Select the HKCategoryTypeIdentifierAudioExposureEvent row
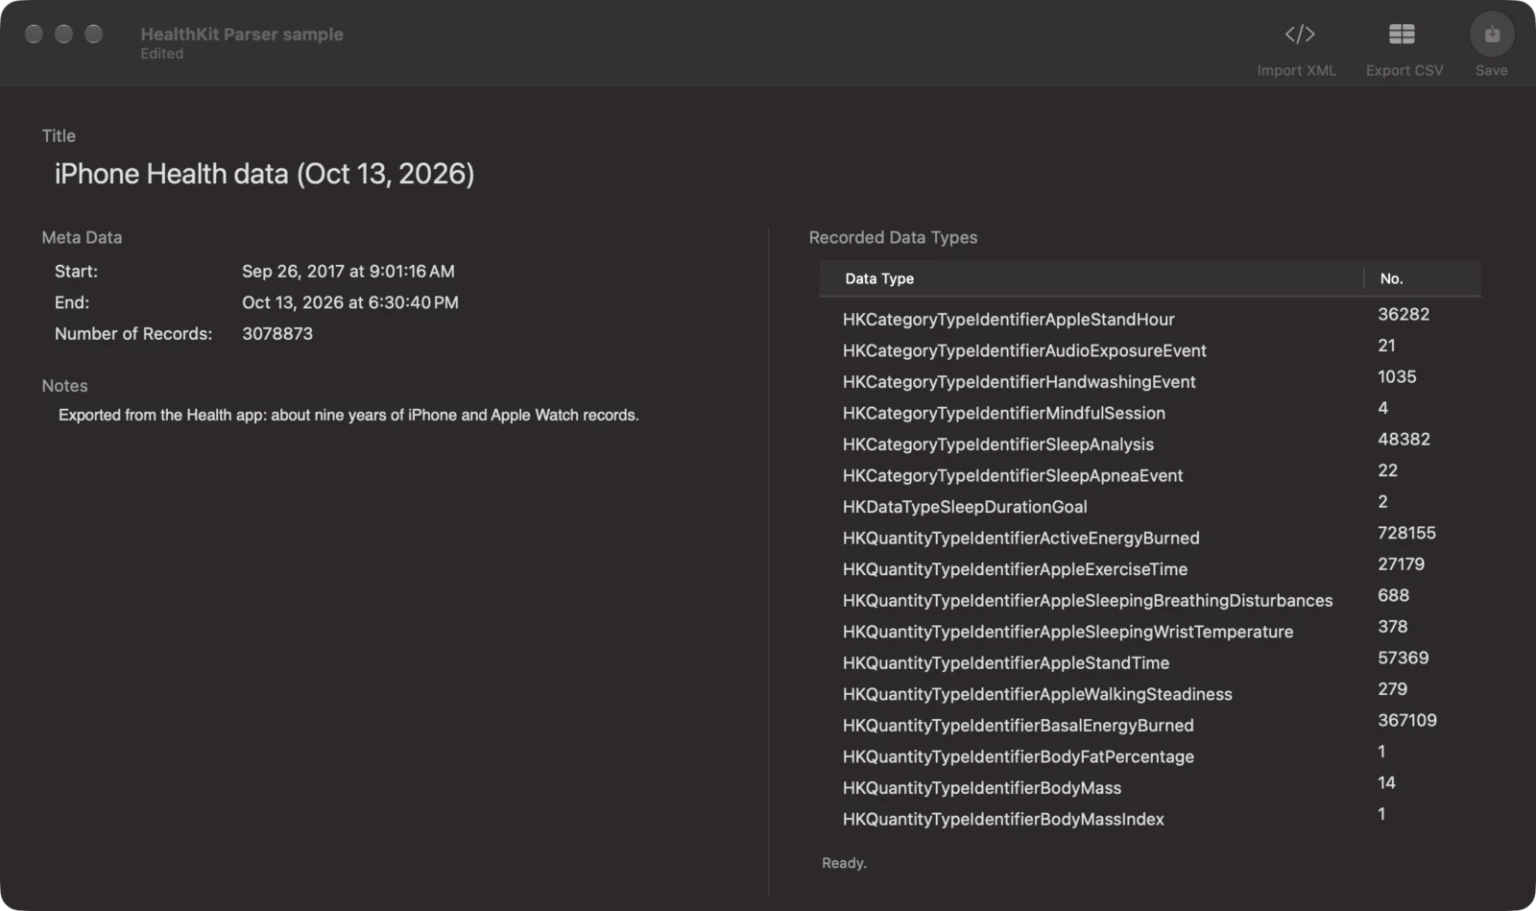Image resolution: width=1536 pixels, height=911 pixels. pyautogui.click(x=1150, y=350)
